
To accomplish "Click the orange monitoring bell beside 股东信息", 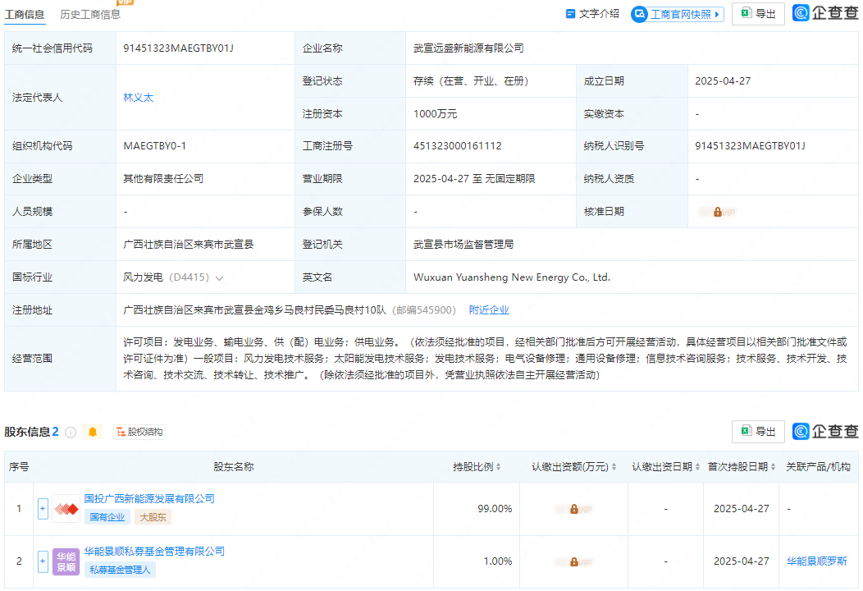I will [x=93, y=431].
